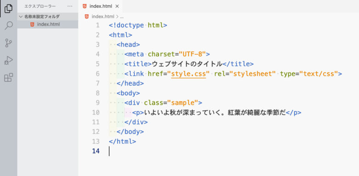
Task: Follow the style.css link in line 6
Action: point(188,74)
